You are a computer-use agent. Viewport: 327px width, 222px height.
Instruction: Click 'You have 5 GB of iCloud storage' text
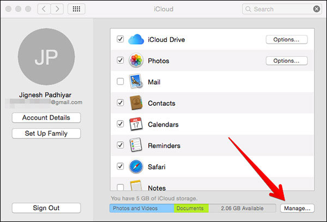pyautogui.click(x=154, y=198)
